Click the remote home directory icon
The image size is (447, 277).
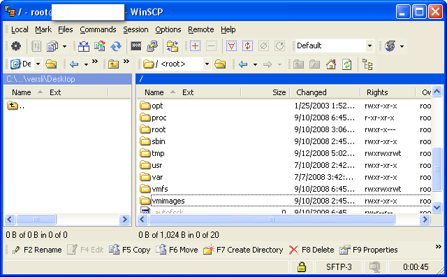tap(331, 64)
